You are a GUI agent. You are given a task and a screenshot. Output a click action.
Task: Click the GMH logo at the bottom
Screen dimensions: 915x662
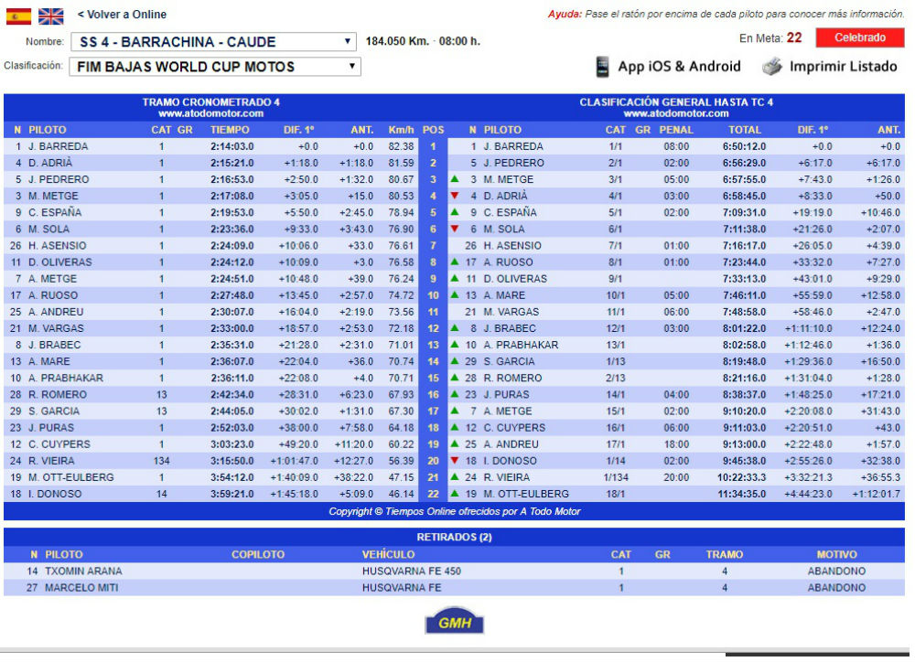pos(454,622)
